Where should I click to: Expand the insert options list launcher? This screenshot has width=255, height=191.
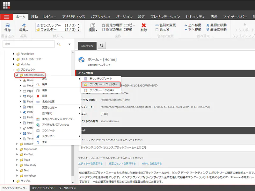pyautogui.click(x=62, y=37)
